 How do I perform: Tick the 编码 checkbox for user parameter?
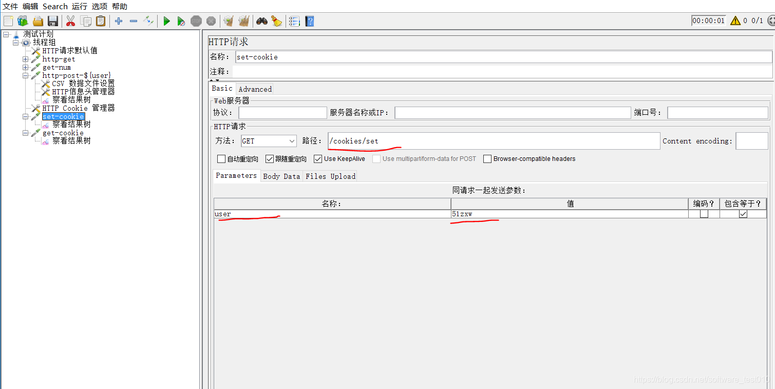[x=704, y=214]
